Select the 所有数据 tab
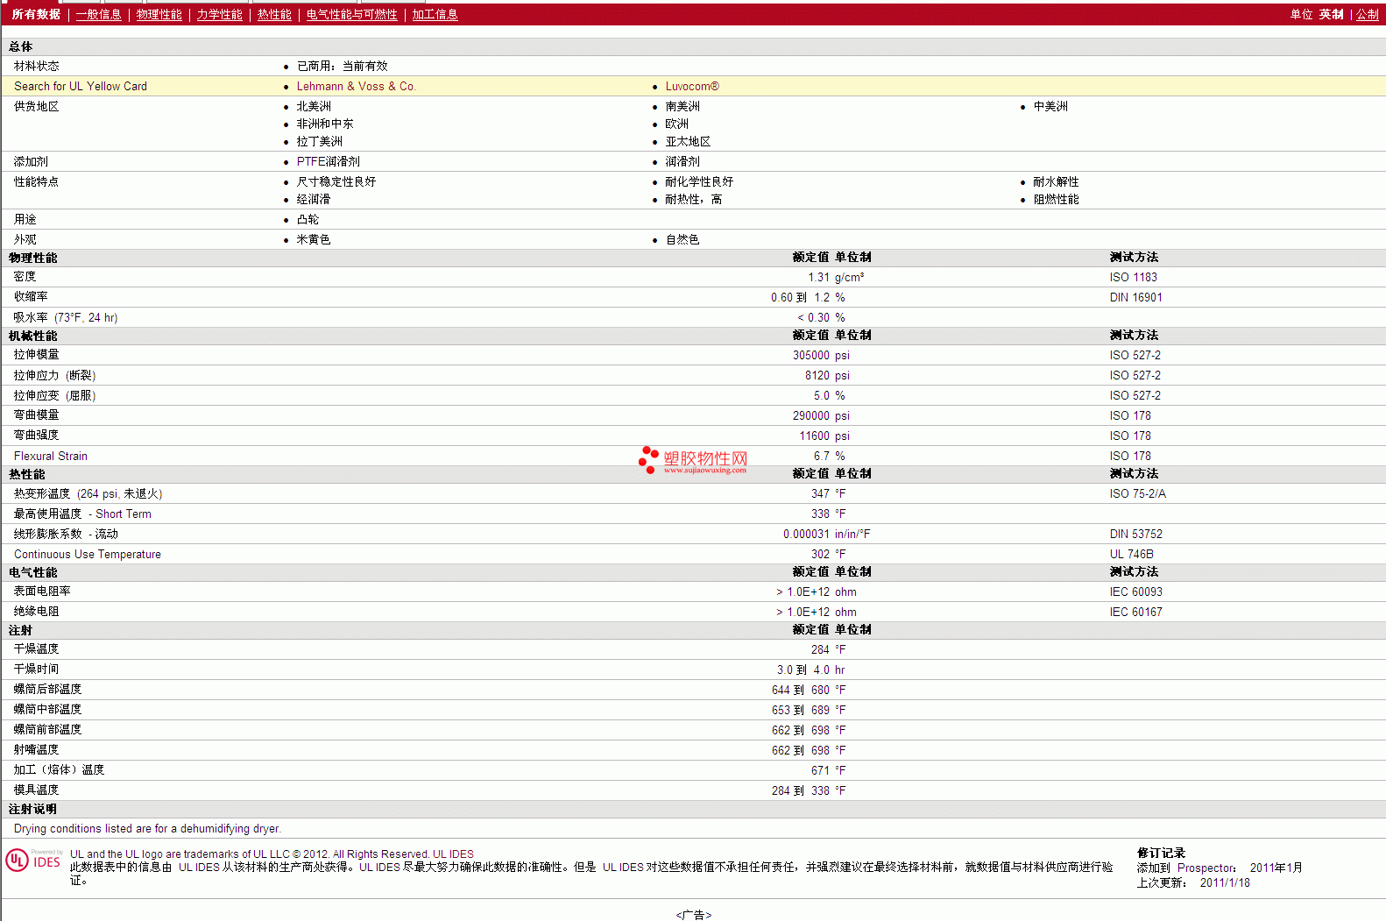 (36, 14)
